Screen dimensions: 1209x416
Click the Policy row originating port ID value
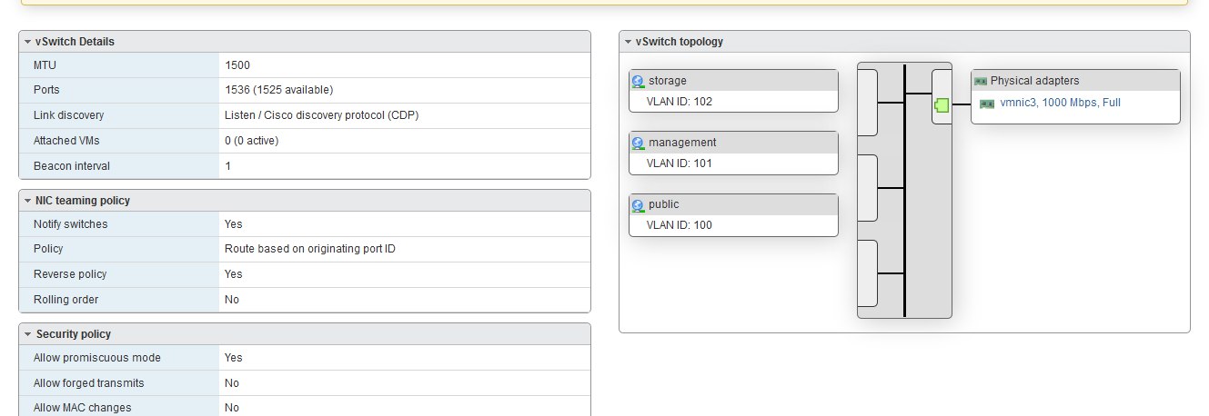click(310, 249)
